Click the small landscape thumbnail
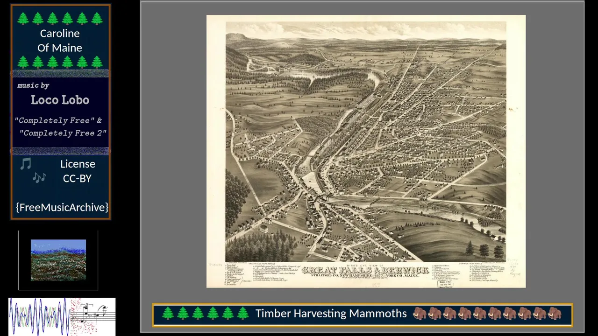The height and width of the screenshot is (336, 598). 58,260
